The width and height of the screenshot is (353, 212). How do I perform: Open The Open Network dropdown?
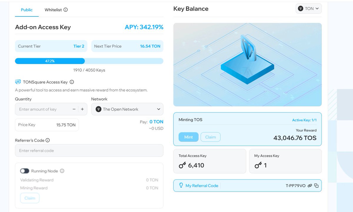click(x=127, y=109)
